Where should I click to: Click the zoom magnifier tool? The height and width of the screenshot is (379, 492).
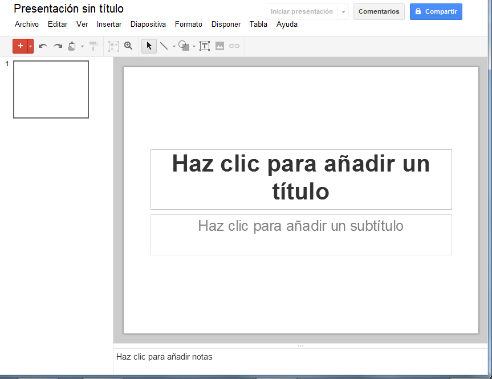coord(128,46)
